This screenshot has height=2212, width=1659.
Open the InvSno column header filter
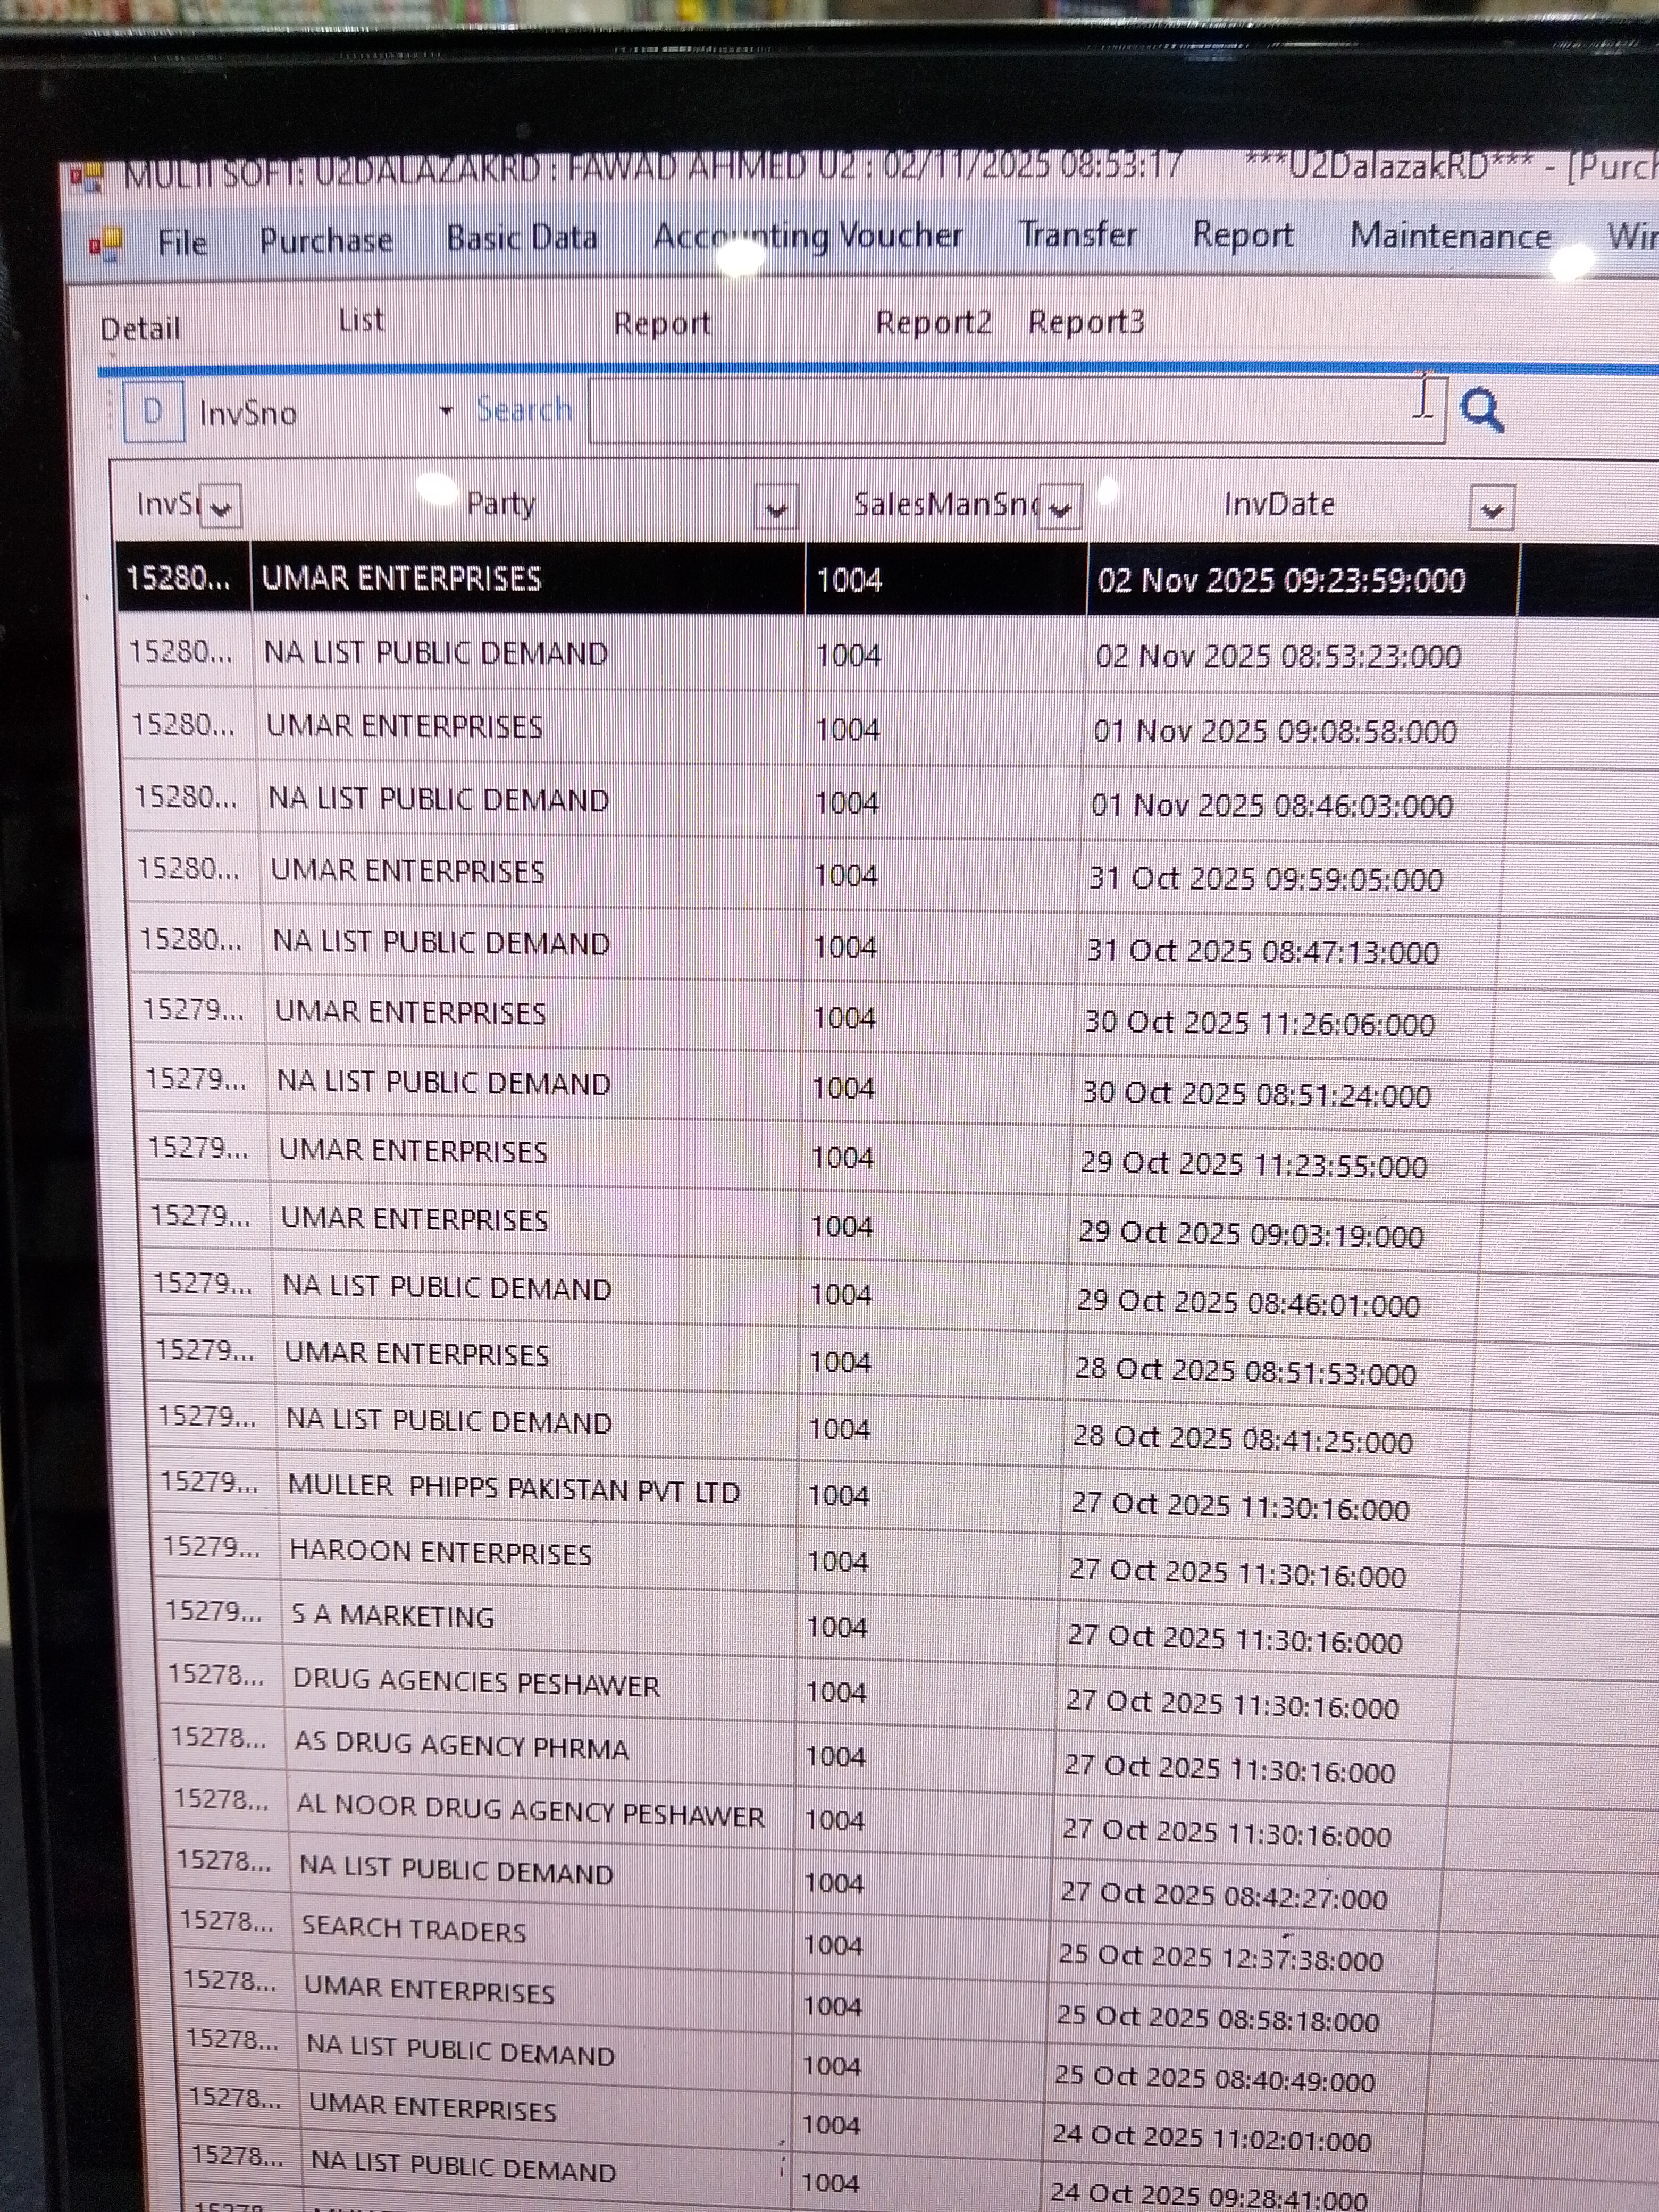point(222,507)
